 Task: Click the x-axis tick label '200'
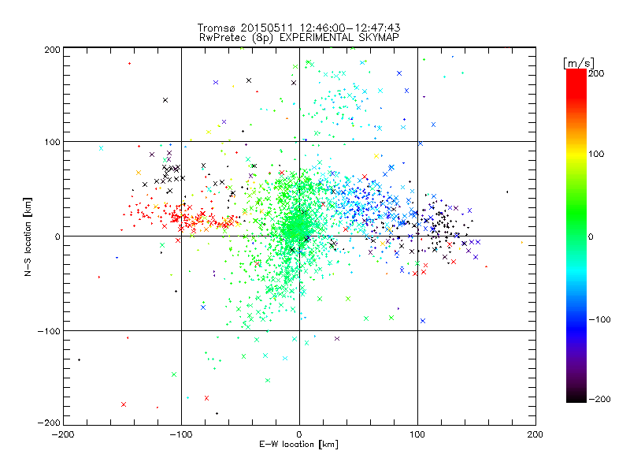point(535,434)
